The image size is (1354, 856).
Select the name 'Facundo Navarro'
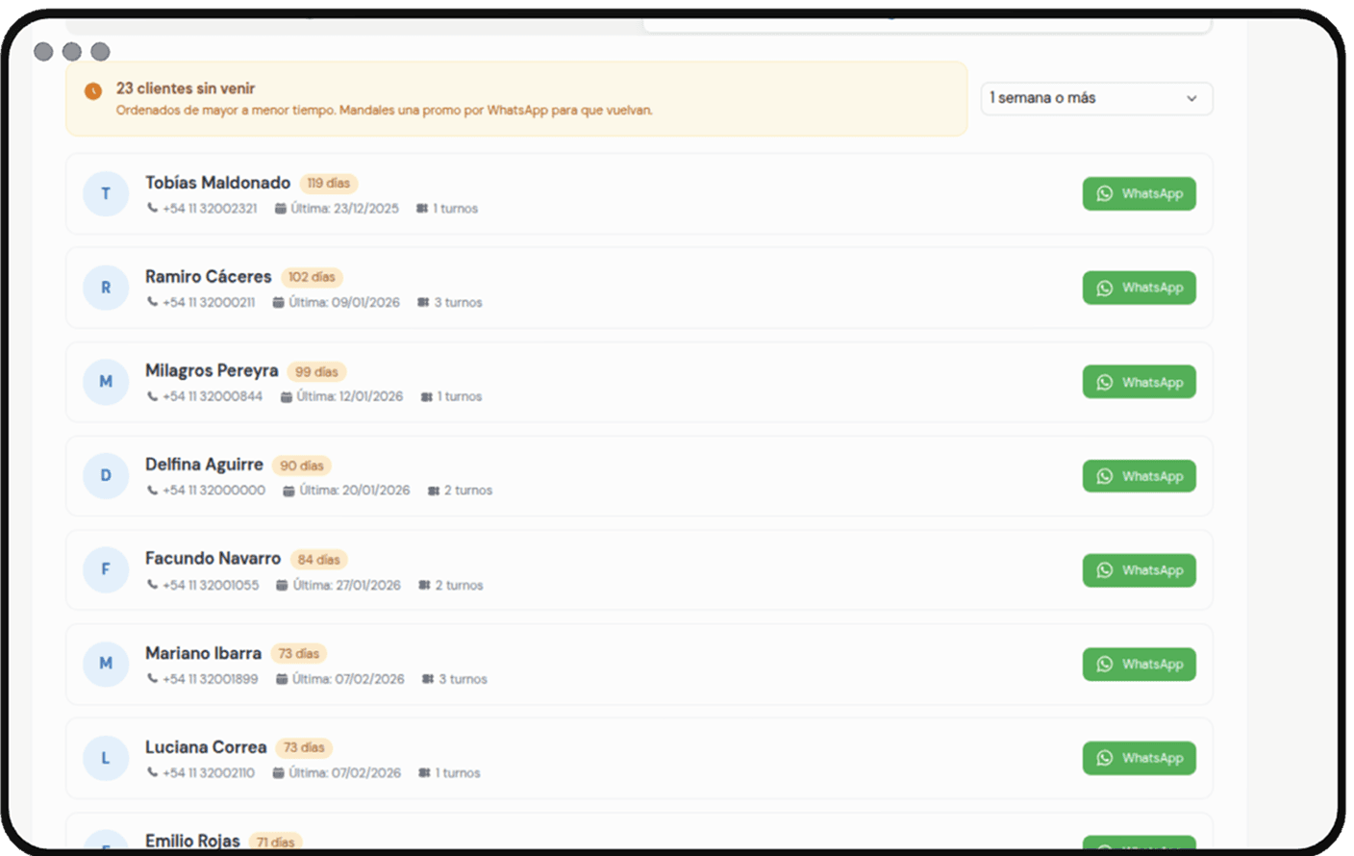(213, 559)
